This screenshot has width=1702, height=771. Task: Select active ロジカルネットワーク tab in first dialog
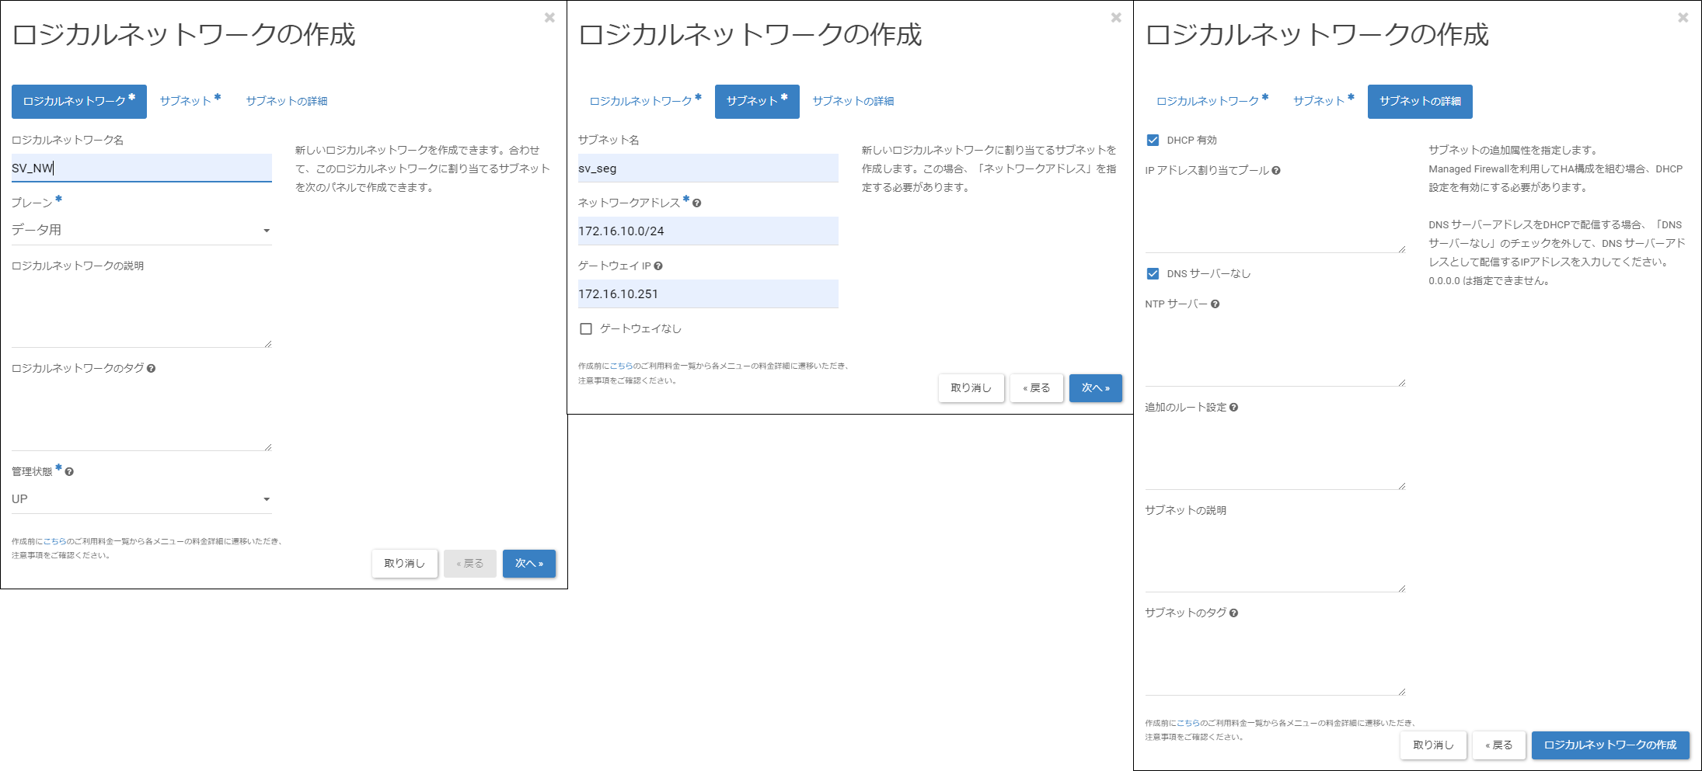[79, 102]
